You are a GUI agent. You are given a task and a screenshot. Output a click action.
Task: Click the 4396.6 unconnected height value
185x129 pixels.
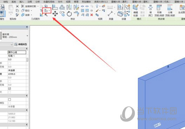click(x=17, y=74)
